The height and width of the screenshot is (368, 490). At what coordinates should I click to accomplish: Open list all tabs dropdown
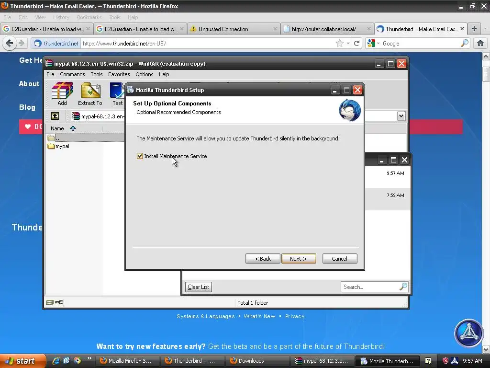click(485, 29)
